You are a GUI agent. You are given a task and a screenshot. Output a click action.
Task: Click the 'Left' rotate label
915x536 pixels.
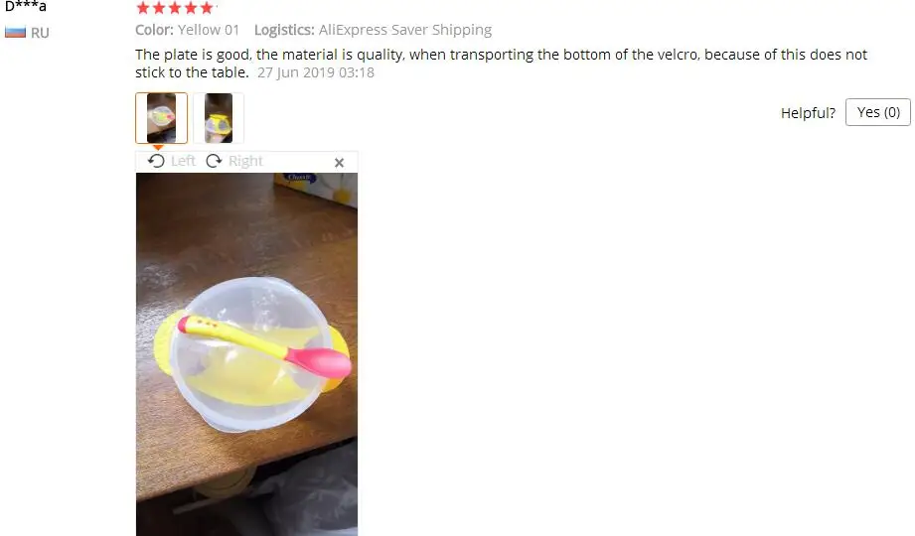click(183, 161)
